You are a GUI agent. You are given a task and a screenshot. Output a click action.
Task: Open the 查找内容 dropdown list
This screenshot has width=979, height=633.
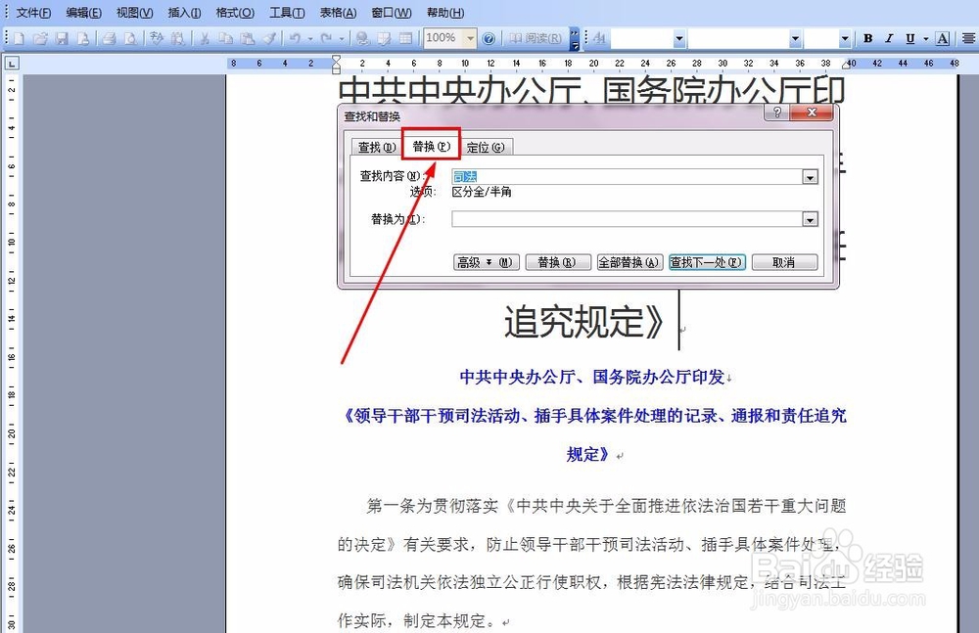pos(811,176)
